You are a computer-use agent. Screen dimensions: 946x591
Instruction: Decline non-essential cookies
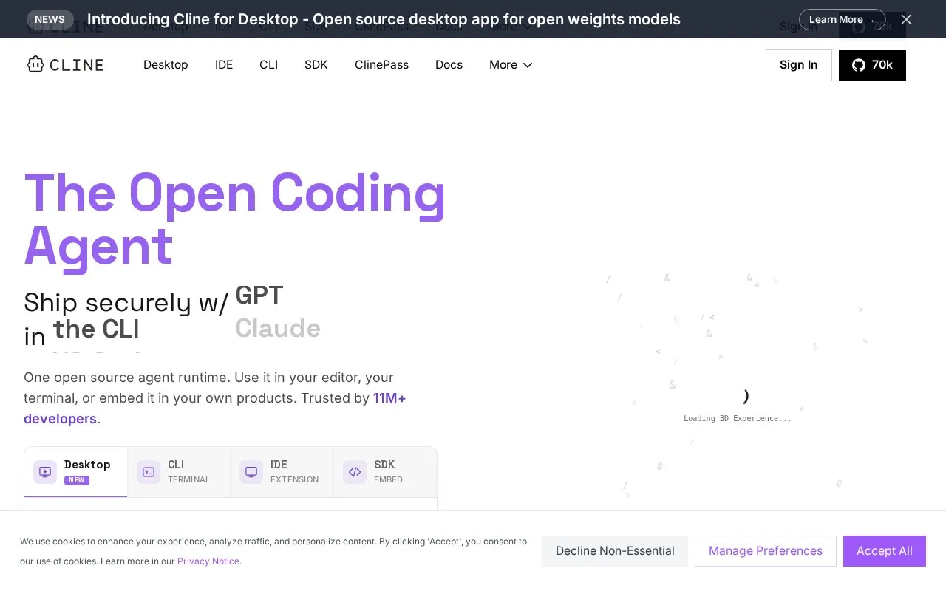(615, 551)
